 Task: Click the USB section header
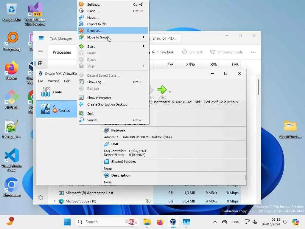pos(115,144)
